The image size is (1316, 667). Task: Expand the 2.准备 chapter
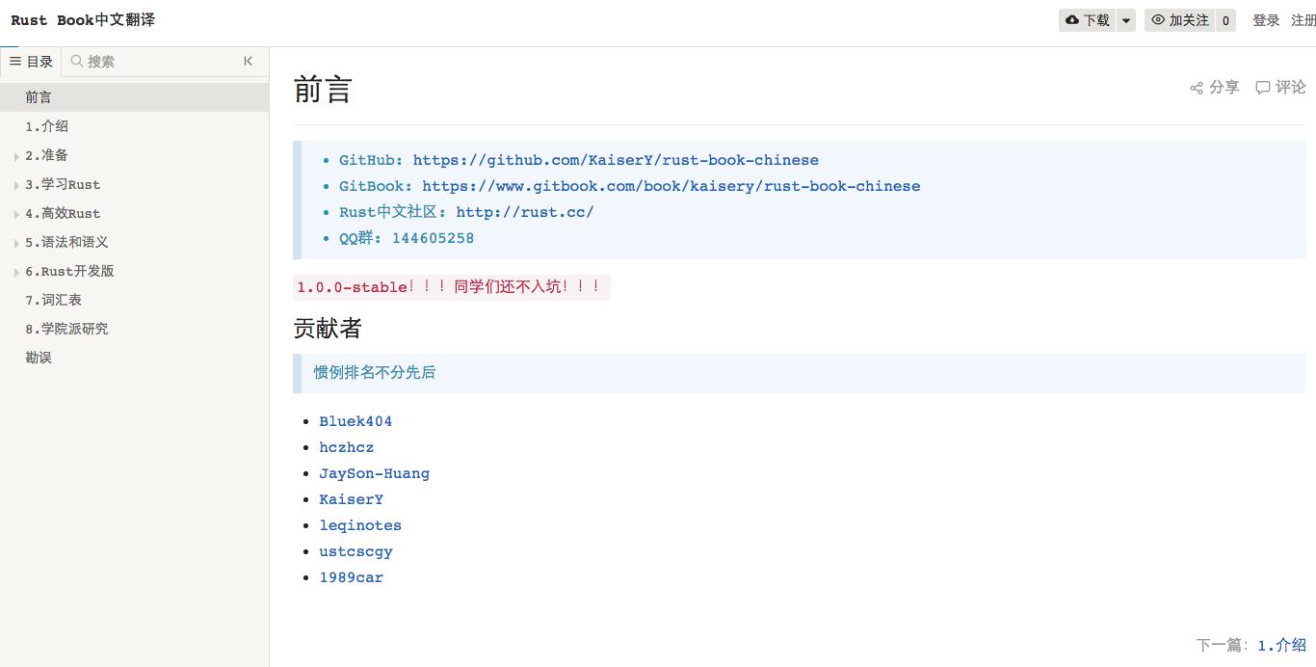(16, 156)
